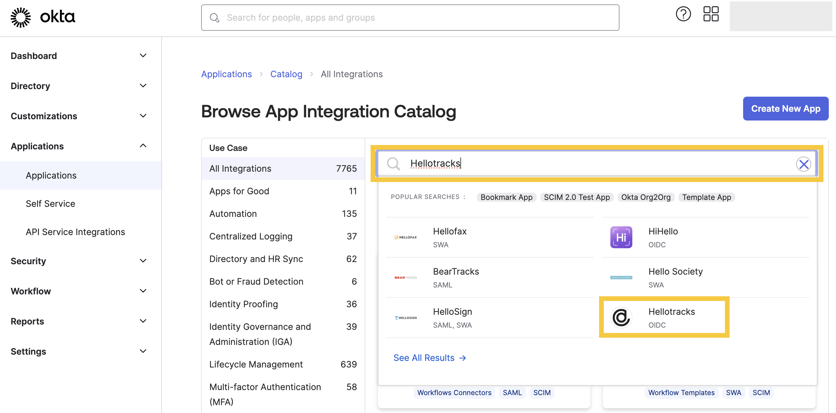Click the Catalog breadcrumb link
The width and height of the screenshot is (836, 413).
click(286, 74)
